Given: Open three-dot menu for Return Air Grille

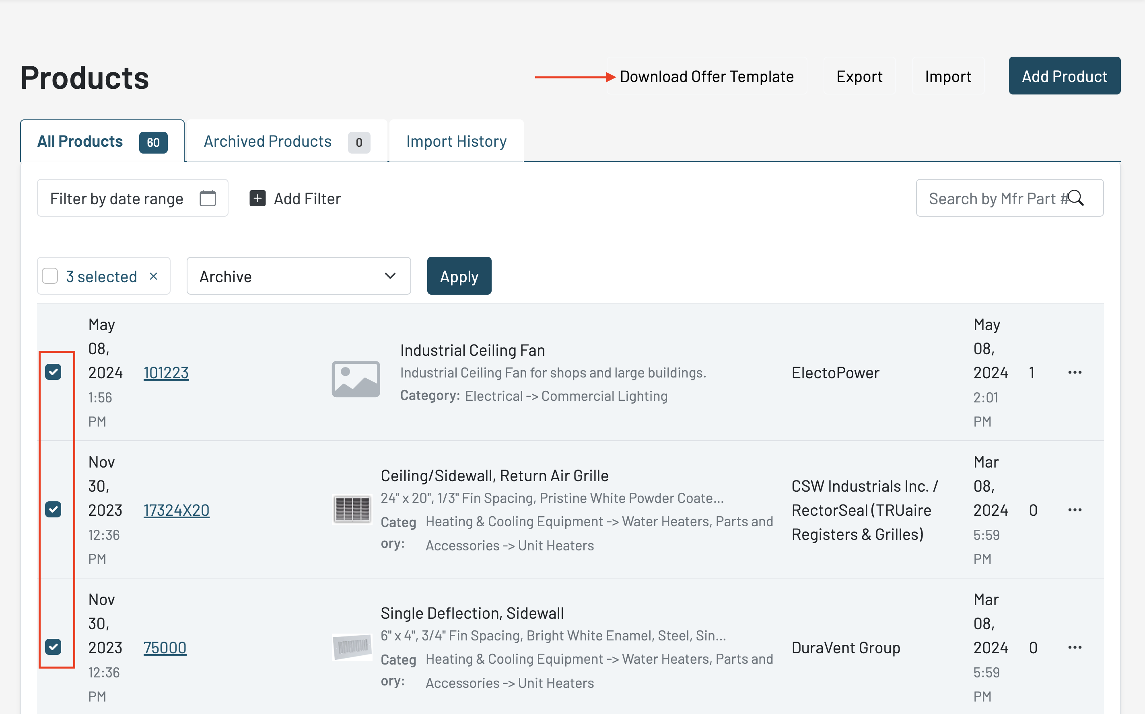Looking at the screenshot, I should coord(1075,510).
